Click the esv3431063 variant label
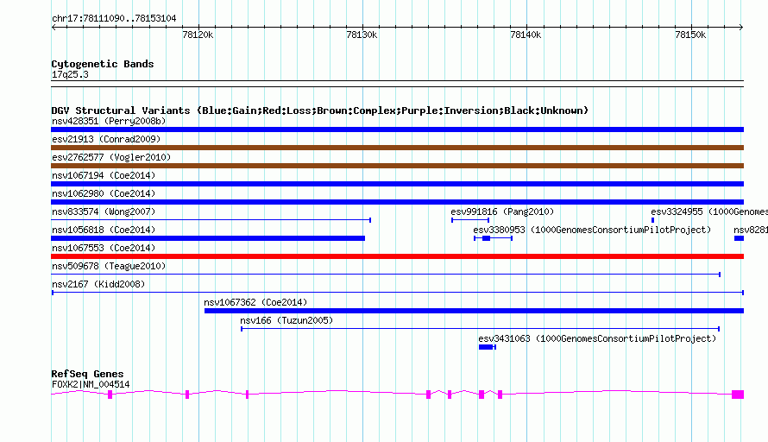Image resolution: width=768 pixels, height=442 pixels. point(597,338)
